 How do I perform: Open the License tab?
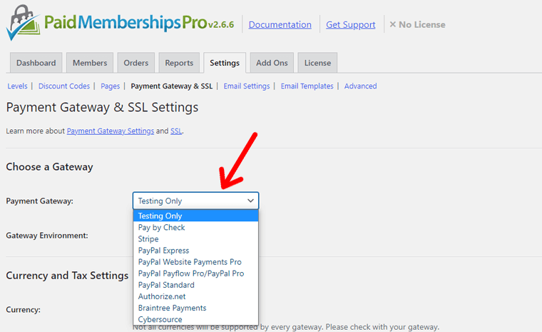coord(317,63)
